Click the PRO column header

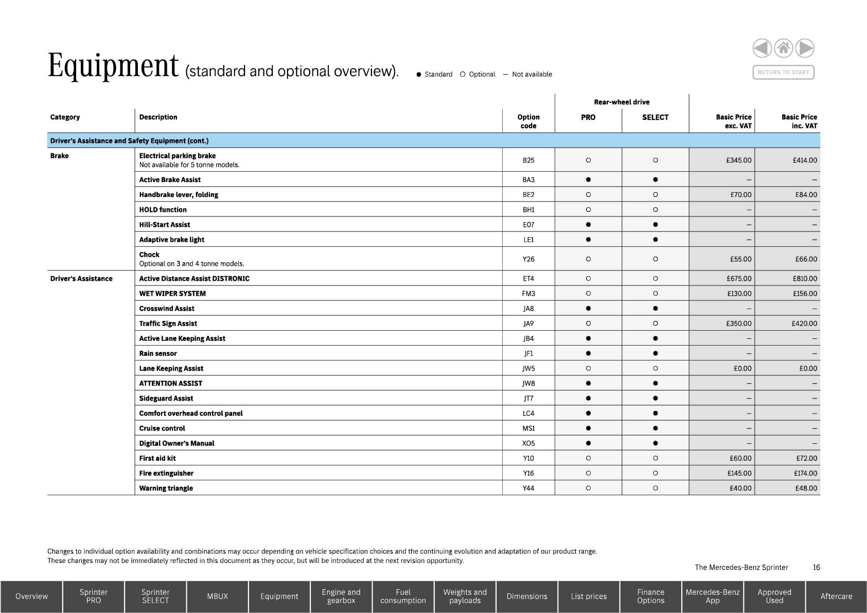click(588, 117)
